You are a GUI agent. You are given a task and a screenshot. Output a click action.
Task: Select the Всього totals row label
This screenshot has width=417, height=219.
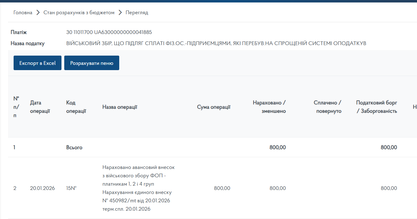(x=74, y=147)
